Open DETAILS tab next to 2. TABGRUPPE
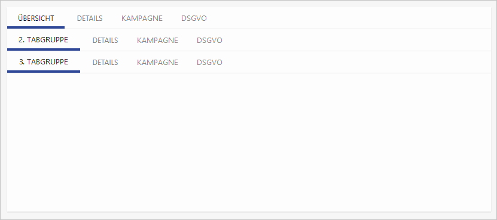Image resolution: width=497 pixels, height=220 pixels. 105,41
